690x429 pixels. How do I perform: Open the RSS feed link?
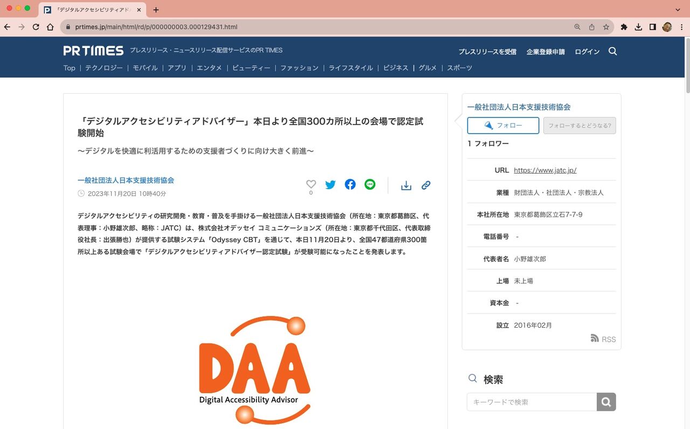603,339
